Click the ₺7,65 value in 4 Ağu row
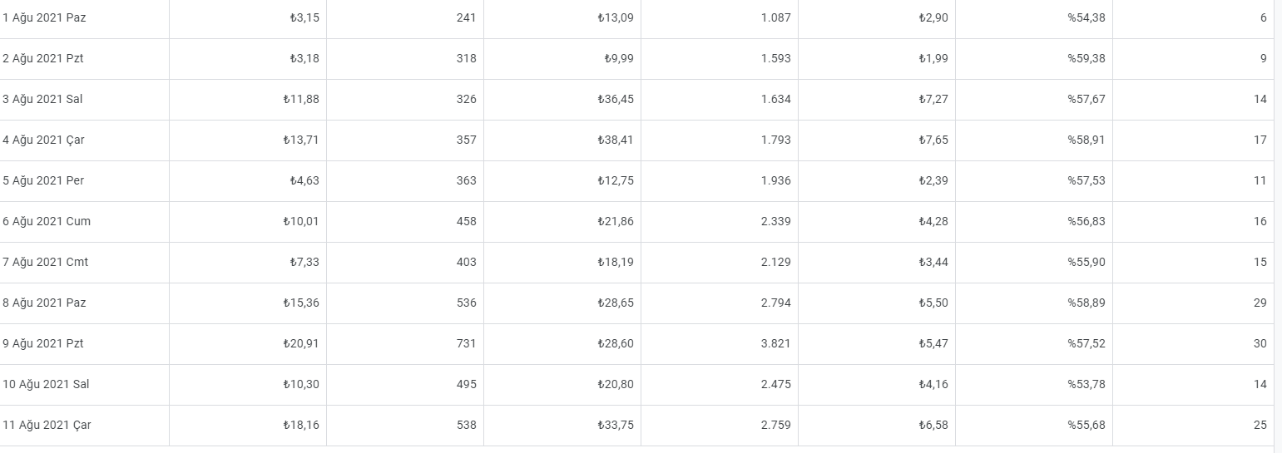Screen dimensions: 1282x453 click(x=933, y=140)
